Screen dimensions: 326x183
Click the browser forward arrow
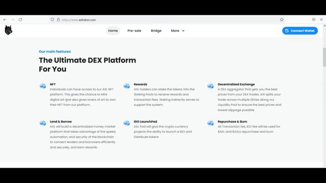click(x=12, y=20)
